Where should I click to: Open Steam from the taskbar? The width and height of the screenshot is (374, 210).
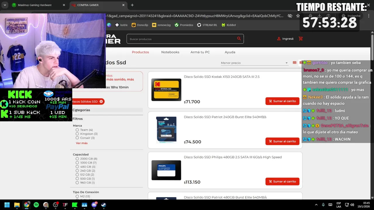103,205
